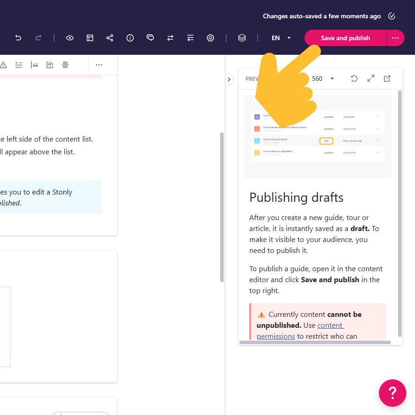Open the comments bubble icon
415x415 pixels.
150,38
